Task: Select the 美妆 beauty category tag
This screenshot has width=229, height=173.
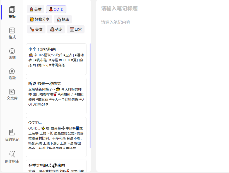Action: (x=35, y=9)
